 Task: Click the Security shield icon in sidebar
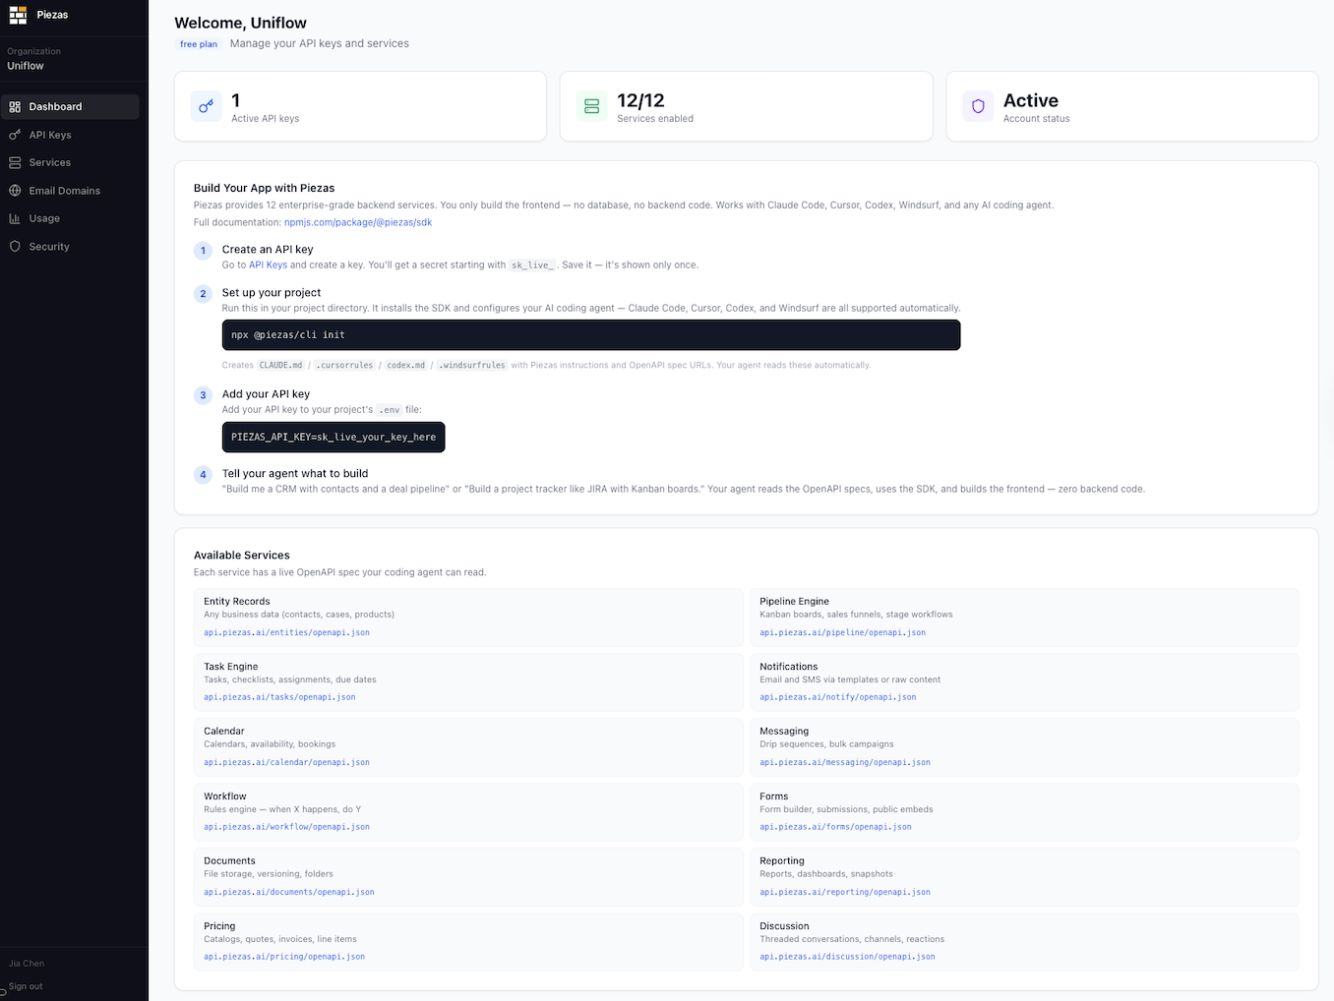coord(15,247)
